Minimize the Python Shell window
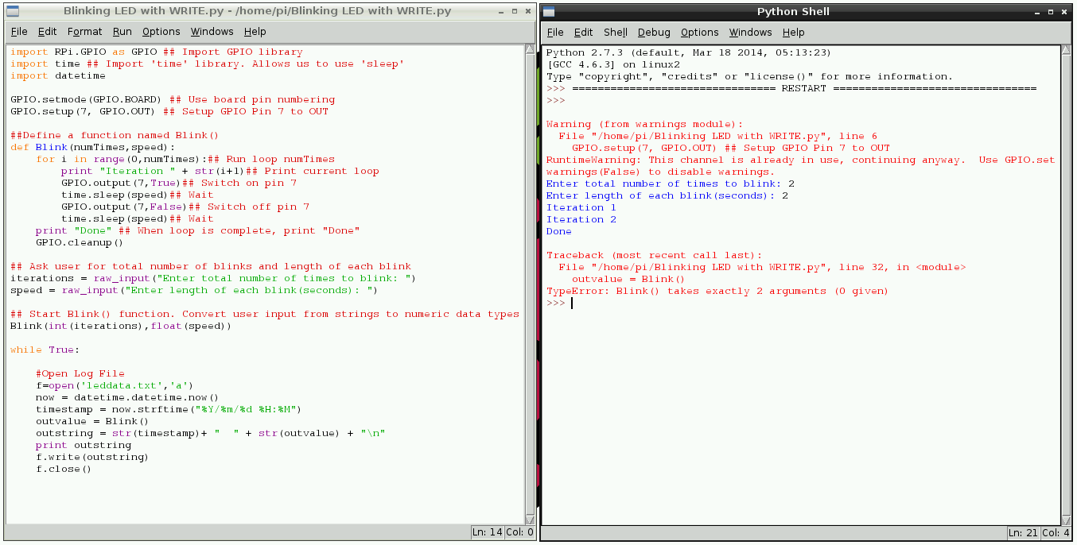Viewport: 1077px width, 545px height. coord(1036,11)
